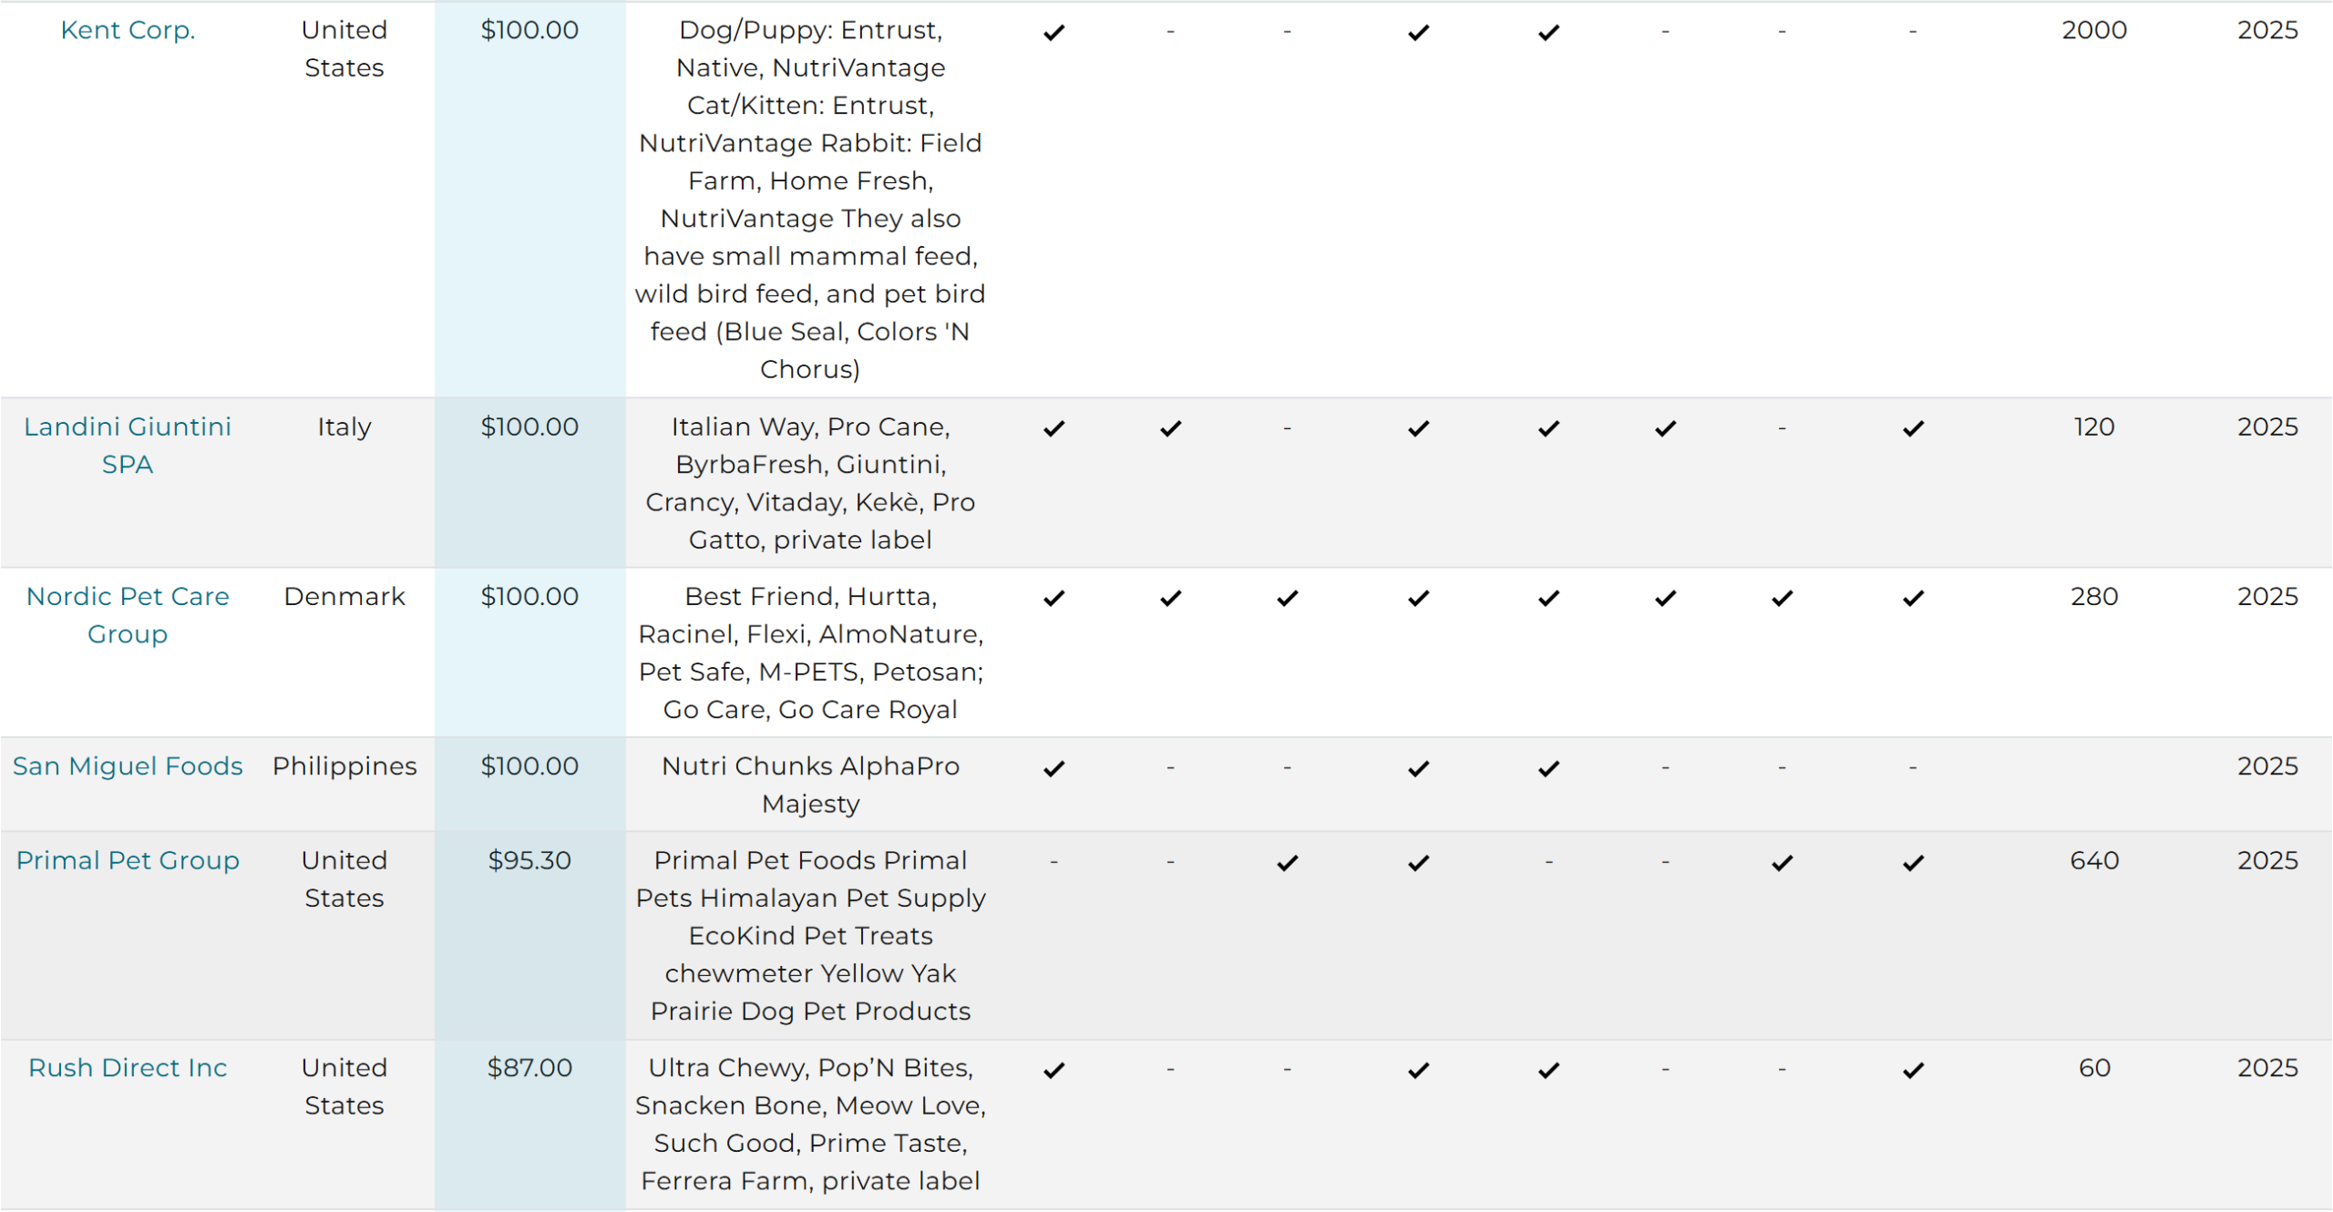The image size is (2333, 1212).
Task: Open the Primal Pet Group link
Action: coord(128,861)
